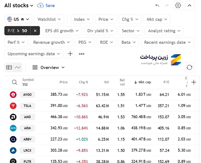Open the US market dropdown
The height and width of the screenshot is (163, 201).
[18, 19]
